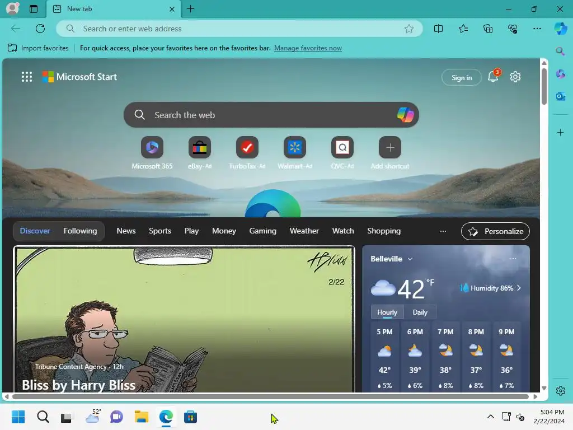Open the Sports category

point(159,231)
